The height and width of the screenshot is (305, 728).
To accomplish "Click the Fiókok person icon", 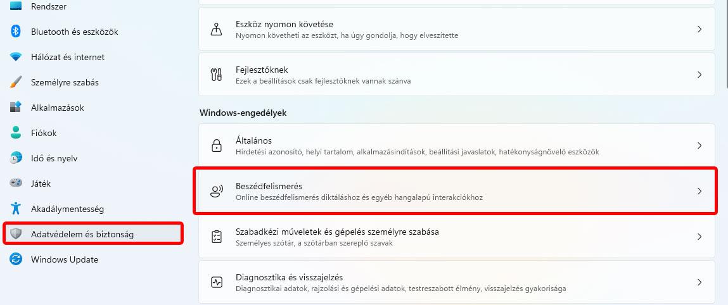I will (x=16, y=133).
